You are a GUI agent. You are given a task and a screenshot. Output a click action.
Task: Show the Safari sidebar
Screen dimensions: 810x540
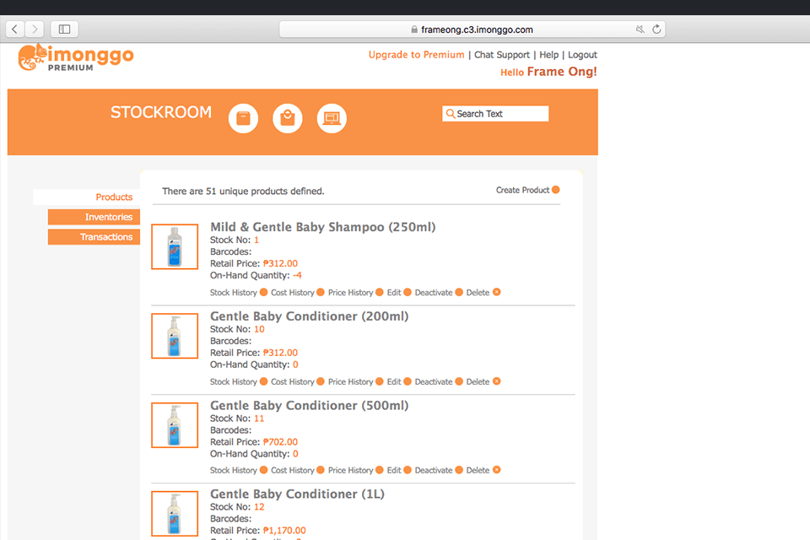(x=64, y=30)
